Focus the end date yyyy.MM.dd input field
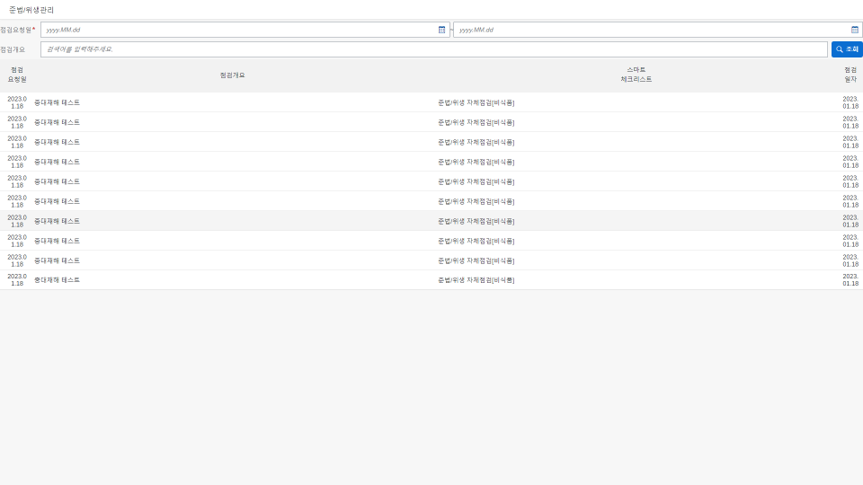This screenshot has height=485, width=863. (x=652, y=30)
